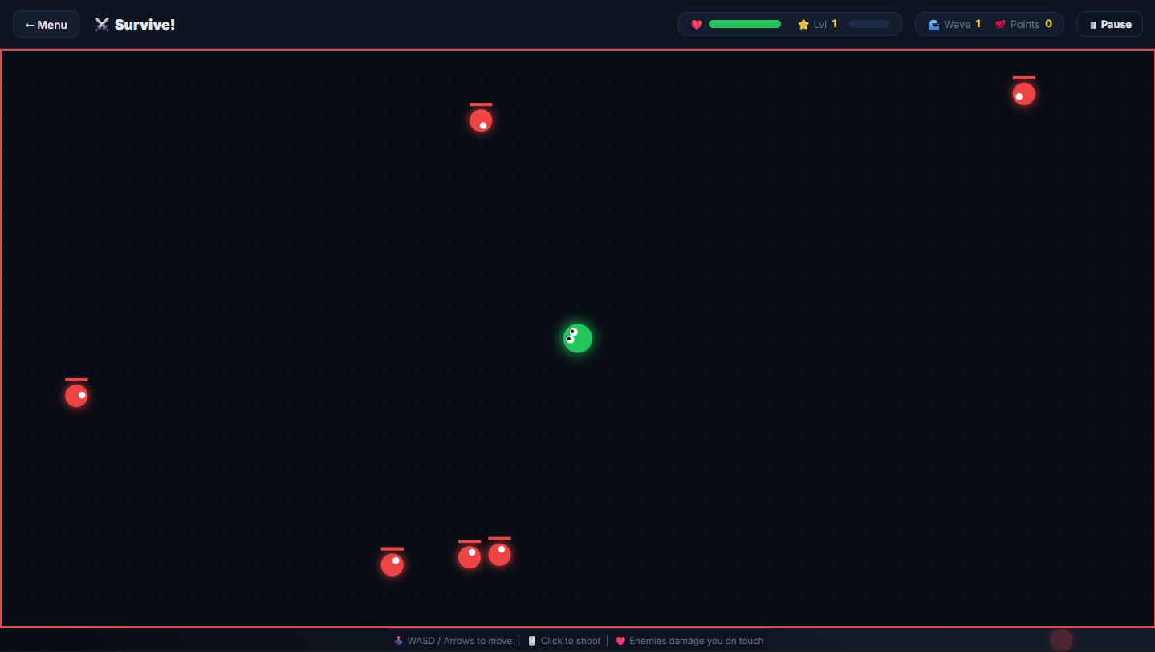Click the green health bar
The width and height of the screenshot is (1155, 652).
tap(745, 24)
